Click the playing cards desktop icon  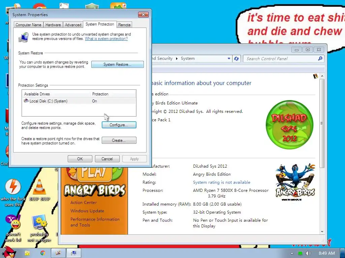coord(64,6)
